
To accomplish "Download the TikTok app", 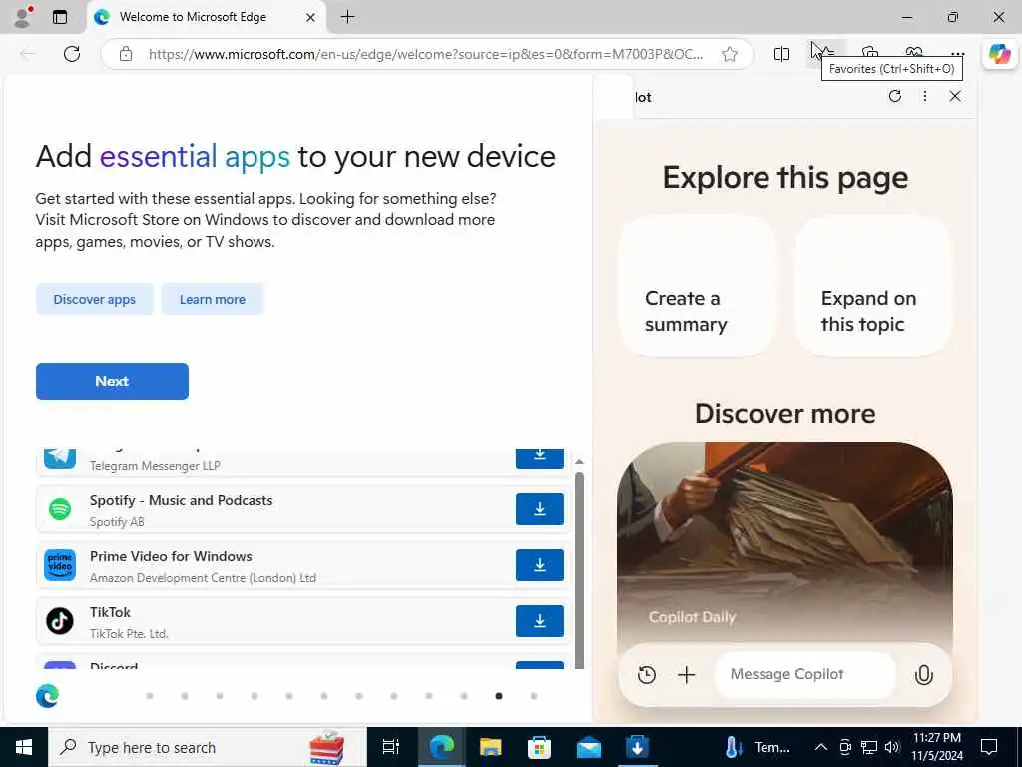I will pyautogui.click(x=540, y=621).
